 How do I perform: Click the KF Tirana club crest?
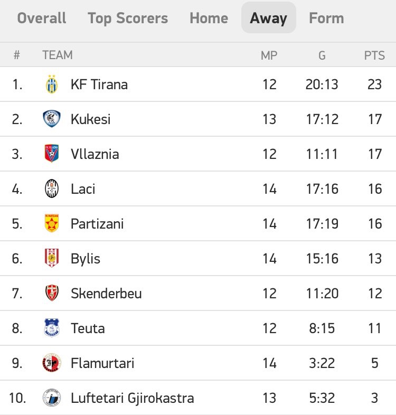[52, 84]
